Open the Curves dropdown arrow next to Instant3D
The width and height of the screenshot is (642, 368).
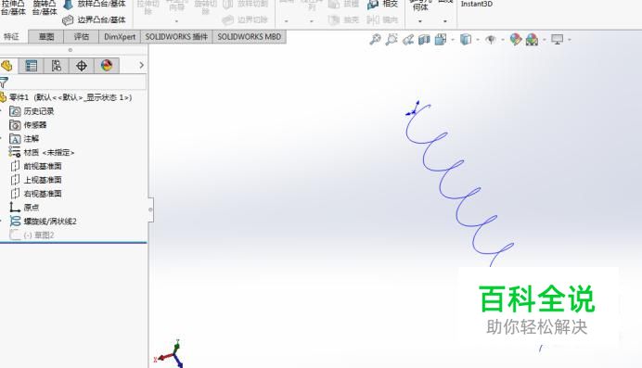tap(445, 20)
